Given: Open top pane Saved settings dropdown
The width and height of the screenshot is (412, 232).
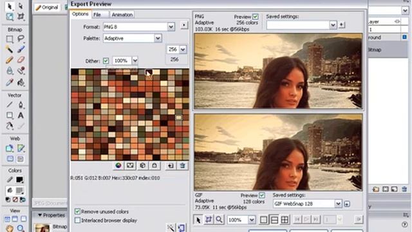Looking at the screenshot, I should [x=333, y=25].
